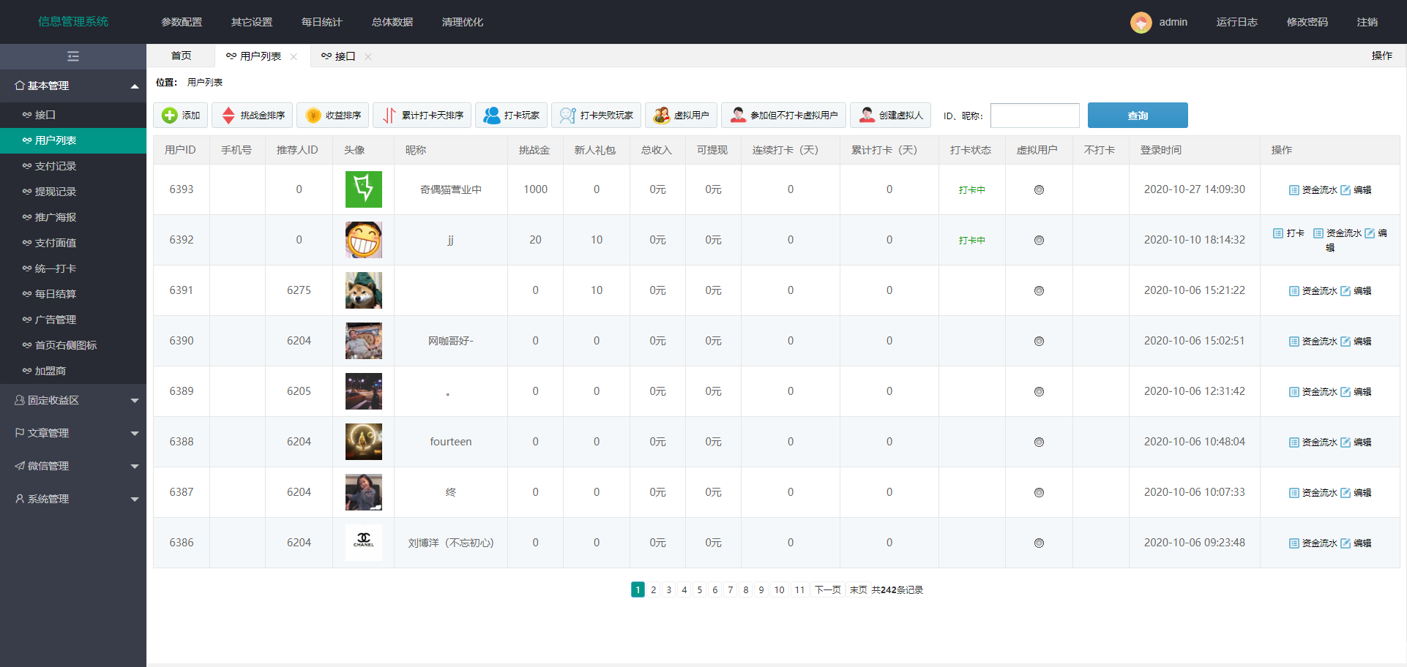Image resolution: width=1407 pixels, height=667 pixels.
Task: Click the green plus 添加 icon
Action: [170, 116]
